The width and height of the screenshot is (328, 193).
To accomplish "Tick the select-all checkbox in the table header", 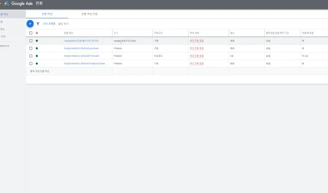I will point(31,33).
